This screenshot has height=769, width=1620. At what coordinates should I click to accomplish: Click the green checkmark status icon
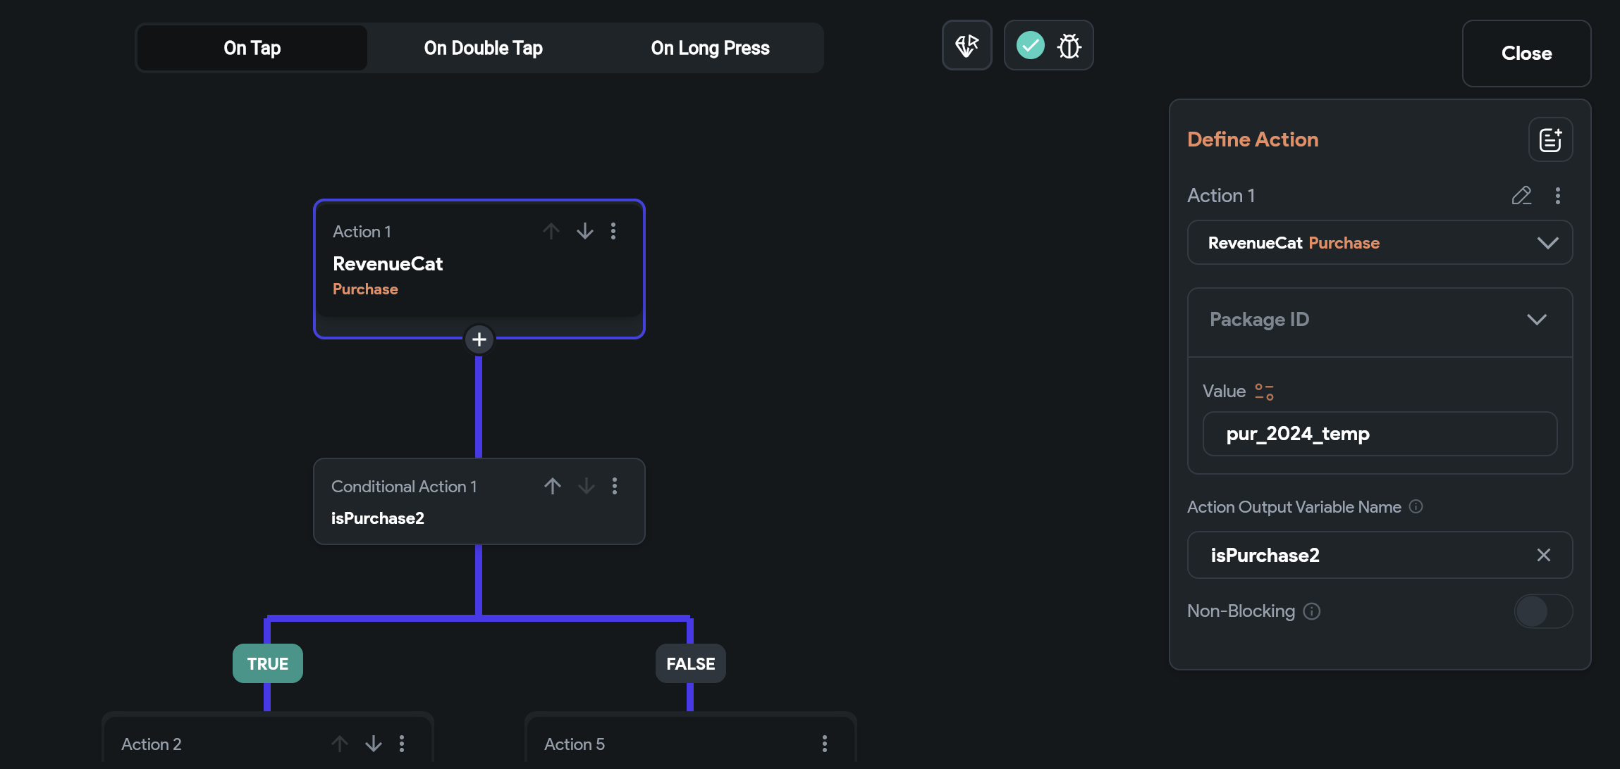(1030, 46)
